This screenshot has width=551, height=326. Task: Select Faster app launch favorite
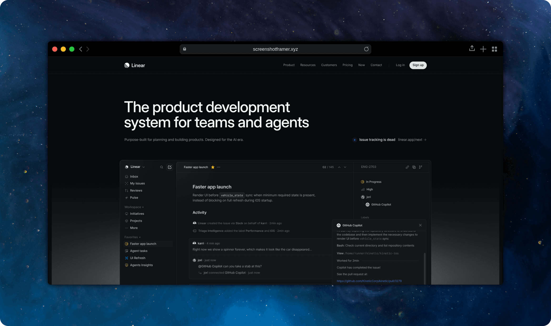point(148,244)
